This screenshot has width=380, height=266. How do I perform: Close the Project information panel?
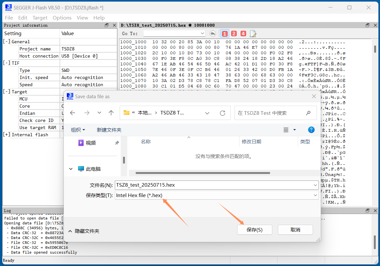click(115, 25)
